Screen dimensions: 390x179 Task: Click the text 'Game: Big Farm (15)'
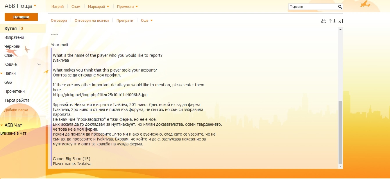coord(71,159)
